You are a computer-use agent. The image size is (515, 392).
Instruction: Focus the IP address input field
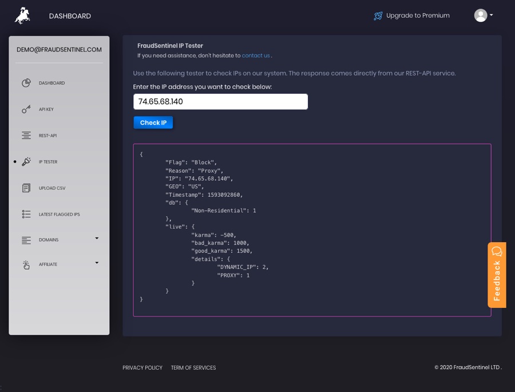[x=220, y=101]
